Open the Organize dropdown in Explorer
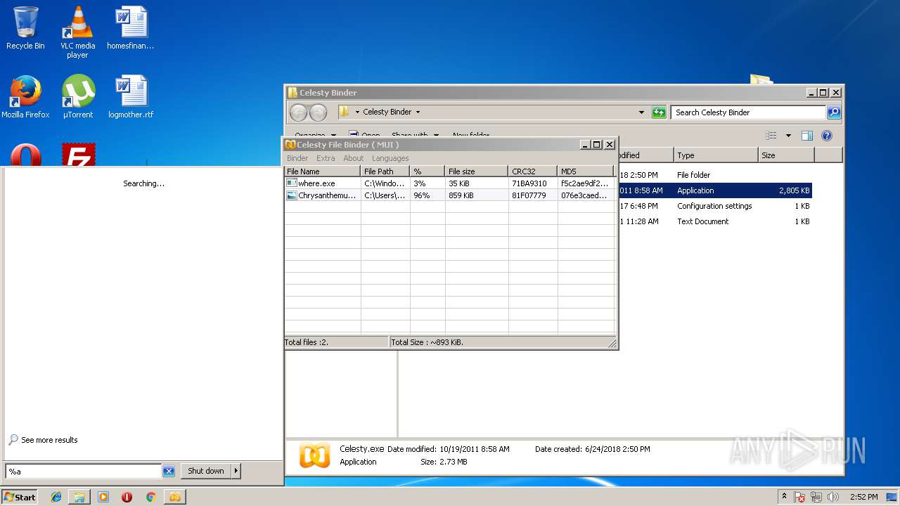Image resolution: width=900 pixels, height=506 pixels. pyautogui.click(x=315, y=136)
